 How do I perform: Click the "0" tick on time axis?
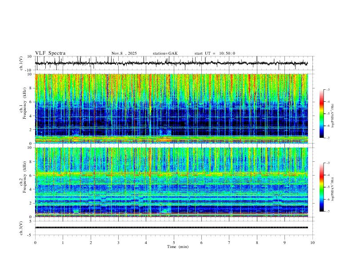coord(35,243)
